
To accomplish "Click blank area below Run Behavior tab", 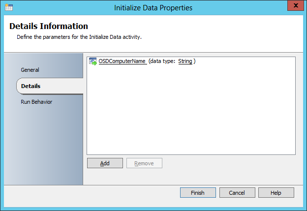I will point(43,148).
